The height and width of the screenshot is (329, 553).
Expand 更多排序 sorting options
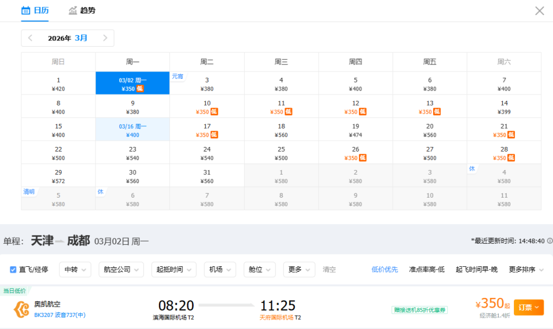526,270
